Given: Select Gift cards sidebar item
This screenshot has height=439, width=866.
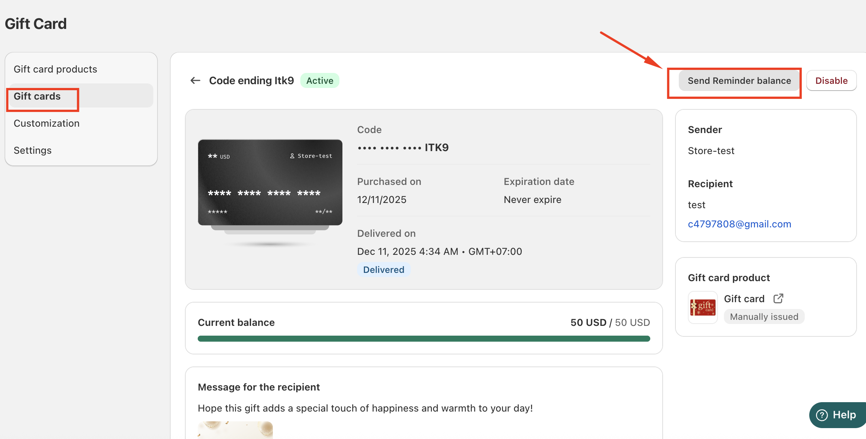Looking at the screenshot, I should pos(37,96).
